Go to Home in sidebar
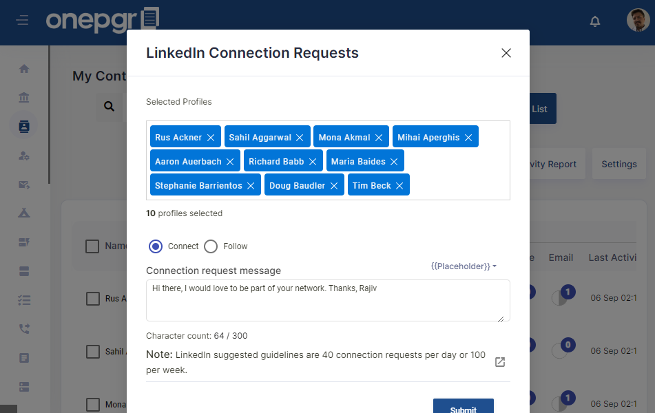This screenshot has width=655, height=413. click(24, 69)
